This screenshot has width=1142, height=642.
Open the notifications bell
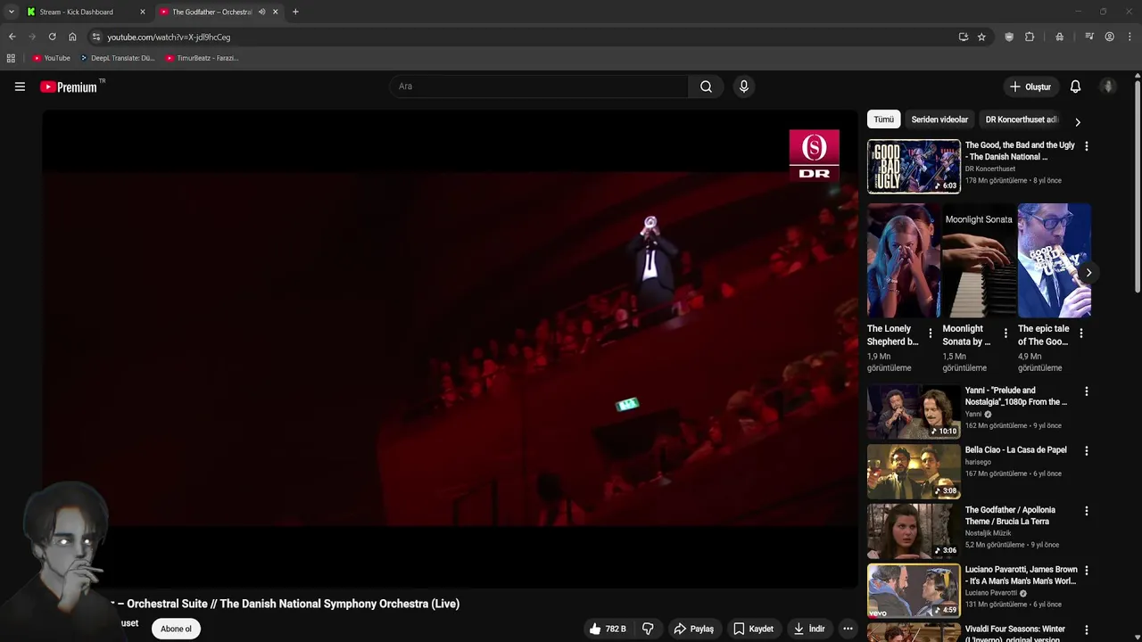(x=1075, y=86)
